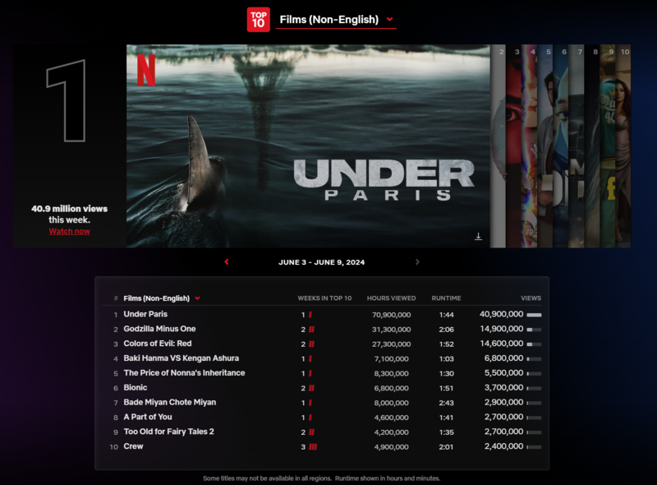Click Weeks in Top 10 column header
Image resolution: width=657 pixels, height=485 pixels.
[324, 298]
